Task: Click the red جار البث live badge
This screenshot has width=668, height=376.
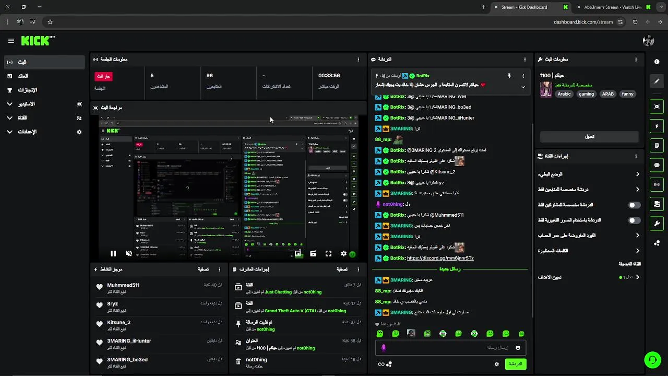Action: [x=103, y=76]
